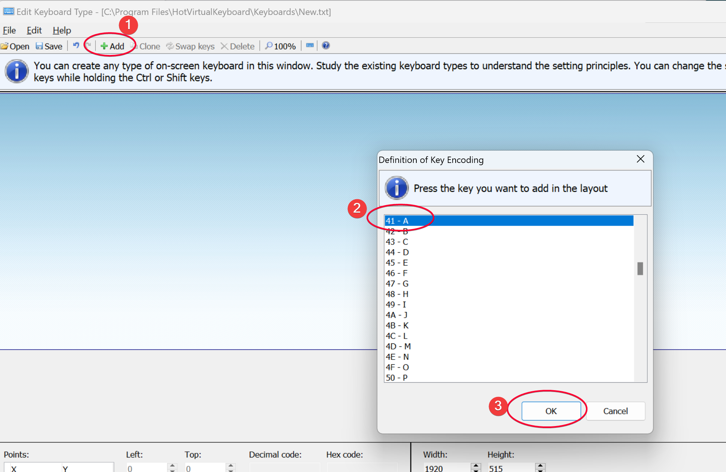Click the Left position input field

pyautogui.click(x=146, y=468)
